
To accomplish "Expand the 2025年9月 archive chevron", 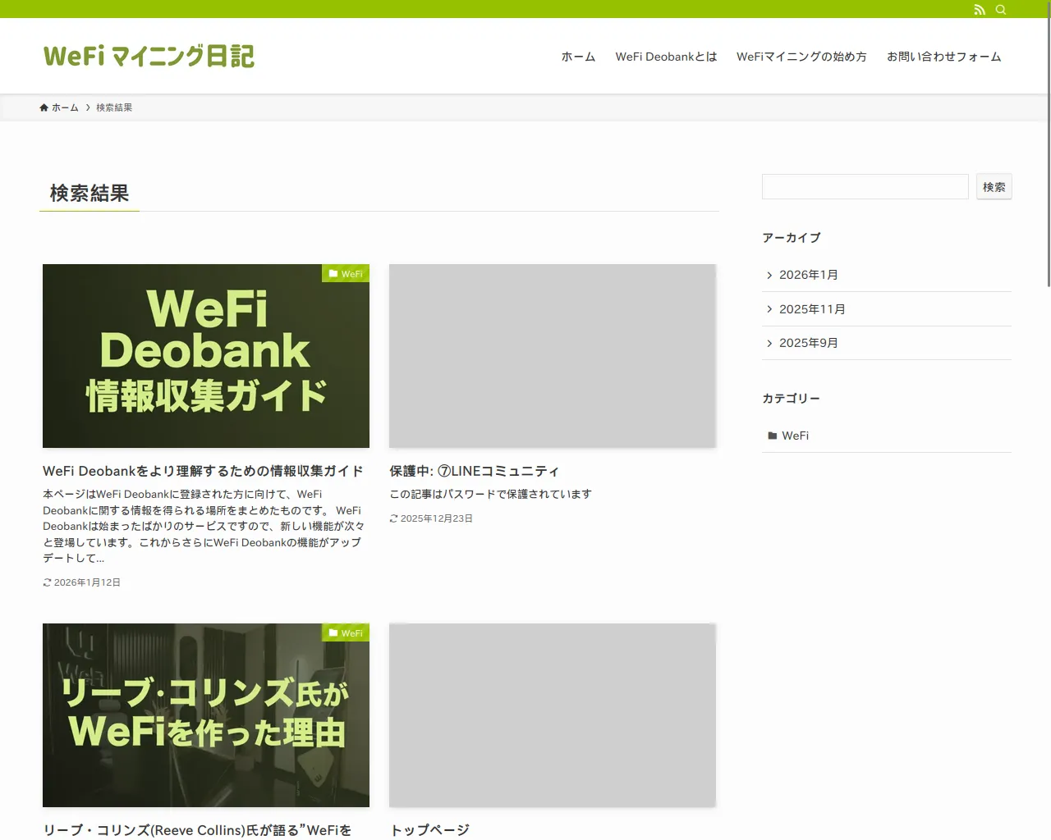I will click(x=769, y=344).
